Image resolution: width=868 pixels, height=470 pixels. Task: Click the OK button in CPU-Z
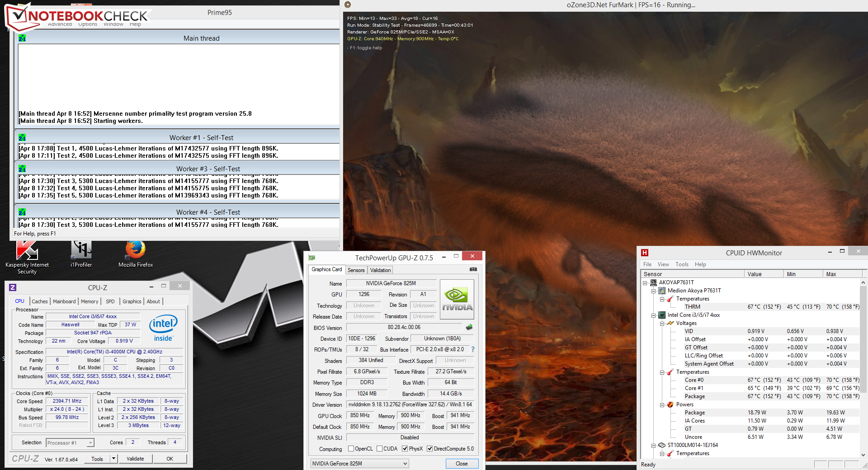click(170, 459)
